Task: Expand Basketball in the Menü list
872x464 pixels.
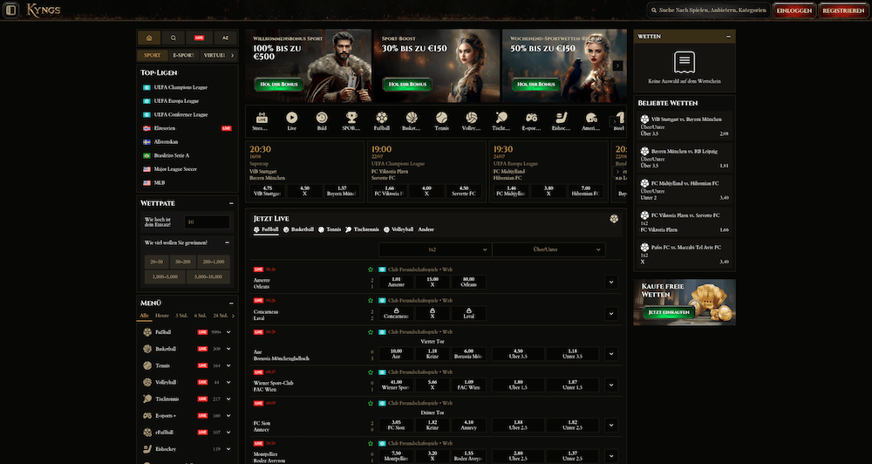Action: (x=230, y=349)
